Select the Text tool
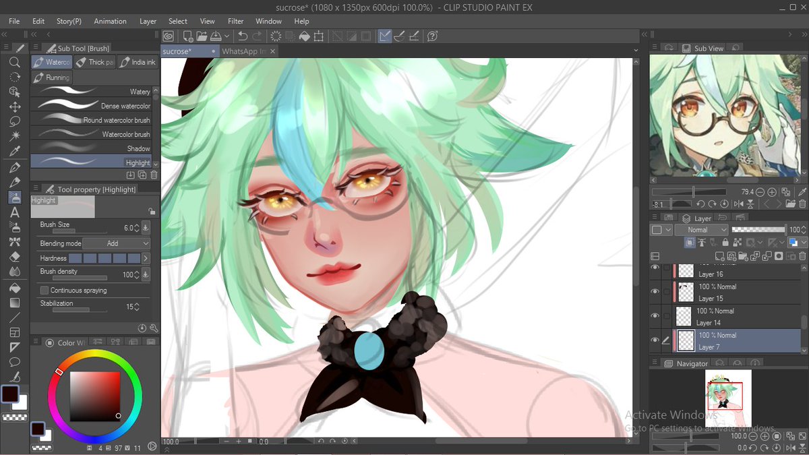This screenshot has height=455, width=809. pos(15,212)
